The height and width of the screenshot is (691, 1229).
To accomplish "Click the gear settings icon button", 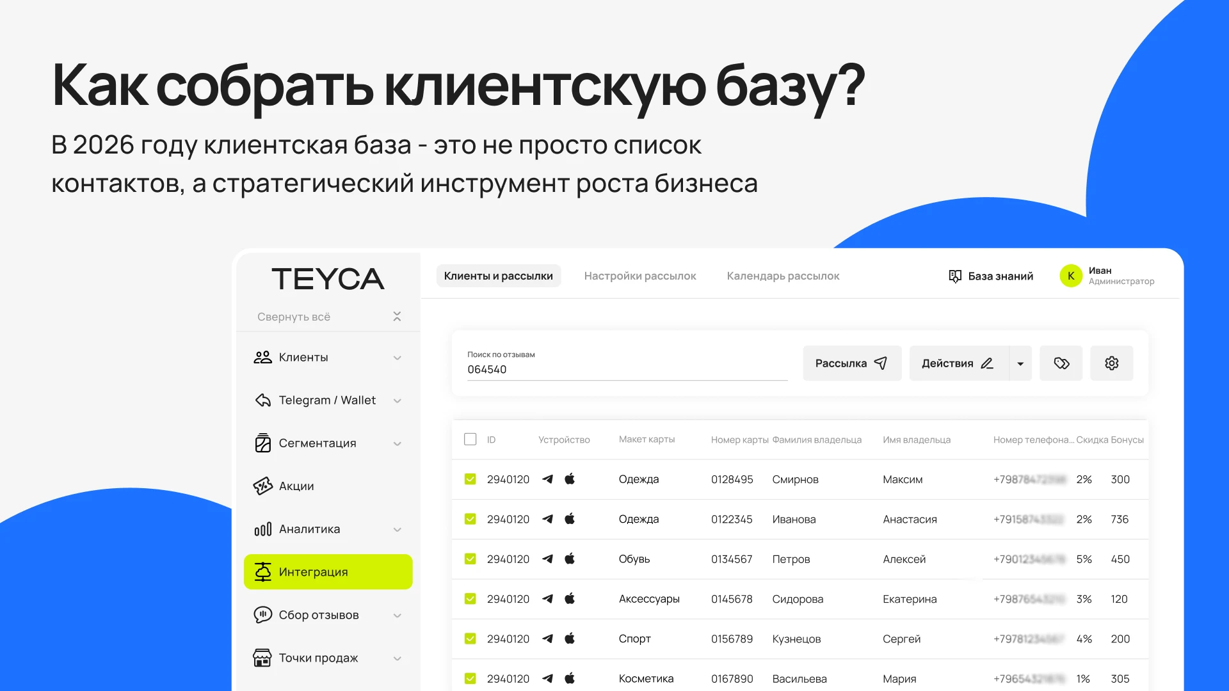I will (x=1111, y=363).
